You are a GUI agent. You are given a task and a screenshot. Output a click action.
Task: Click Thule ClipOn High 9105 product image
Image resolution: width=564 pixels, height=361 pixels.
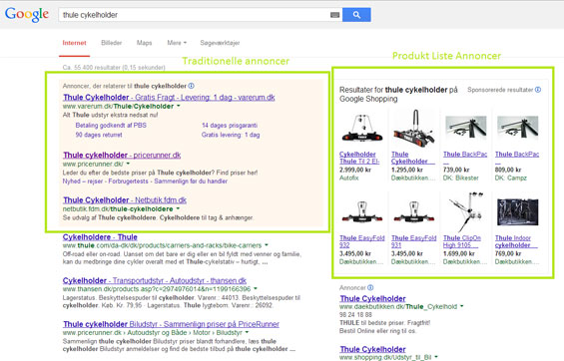[x=466, y=212]
